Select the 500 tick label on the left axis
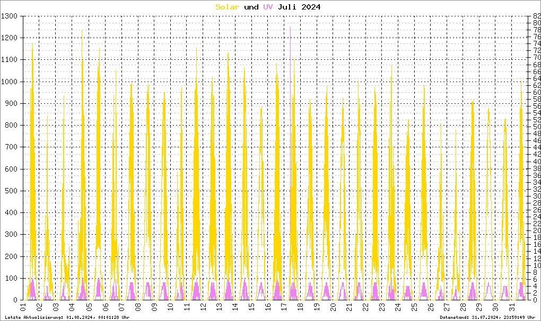The image size is (541, 321). coord(12,191)
